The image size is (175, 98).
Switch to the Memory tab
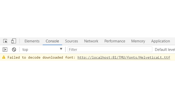138,41
